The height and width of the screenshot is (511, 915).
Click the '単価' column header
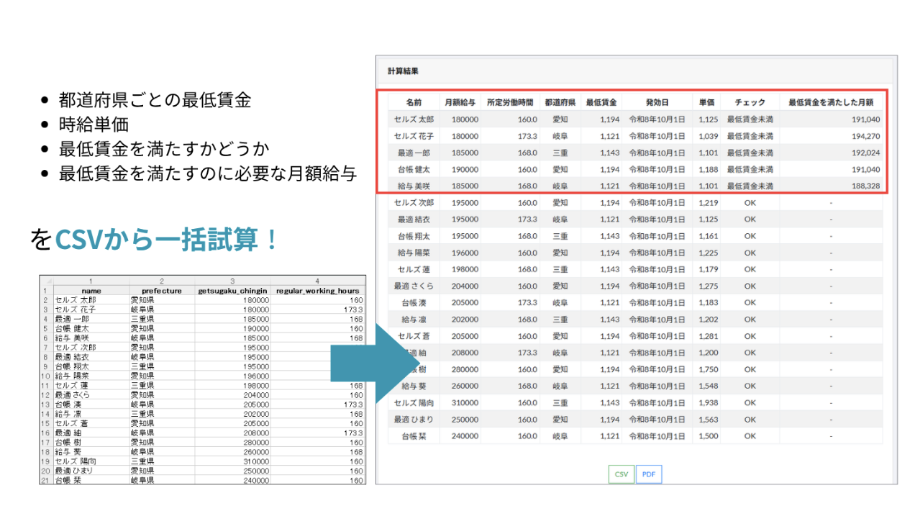pos(708,102)
